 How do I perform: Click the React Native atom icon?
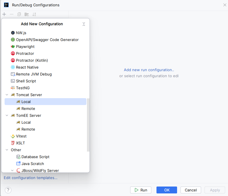(13, 67)
